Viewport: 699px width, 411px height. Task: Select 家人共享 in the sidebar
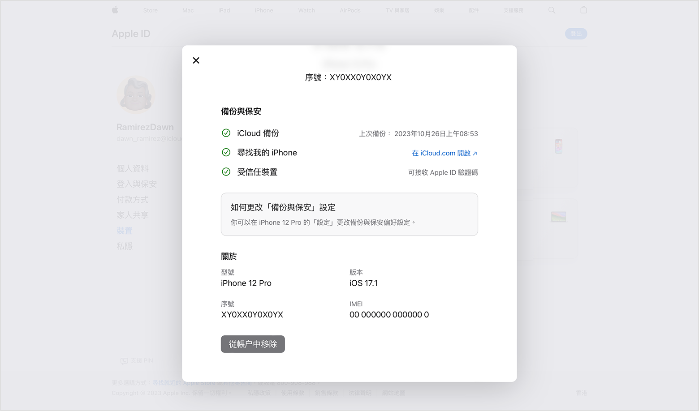coord(133,215)
